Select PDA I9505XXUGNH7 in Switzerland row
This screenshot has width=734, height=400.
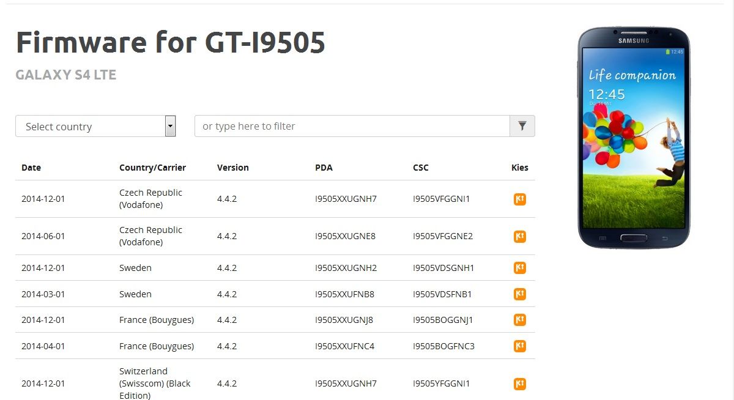346,384
